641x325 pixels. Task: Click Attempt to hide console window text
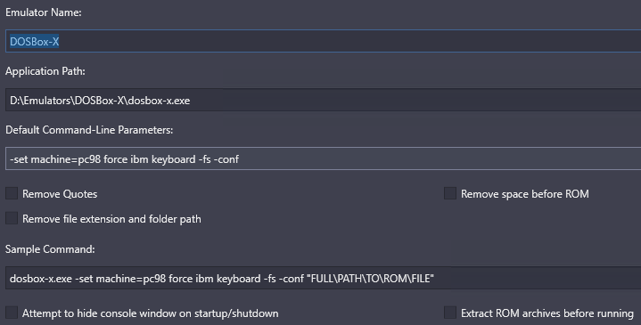click(x=151, y=313)
